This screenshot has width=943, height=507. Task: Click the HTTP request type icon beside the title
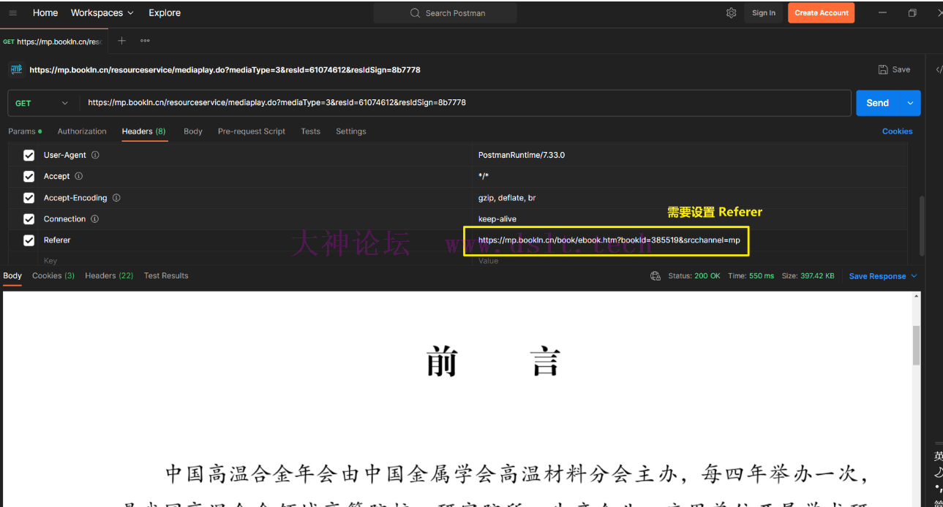16,69
